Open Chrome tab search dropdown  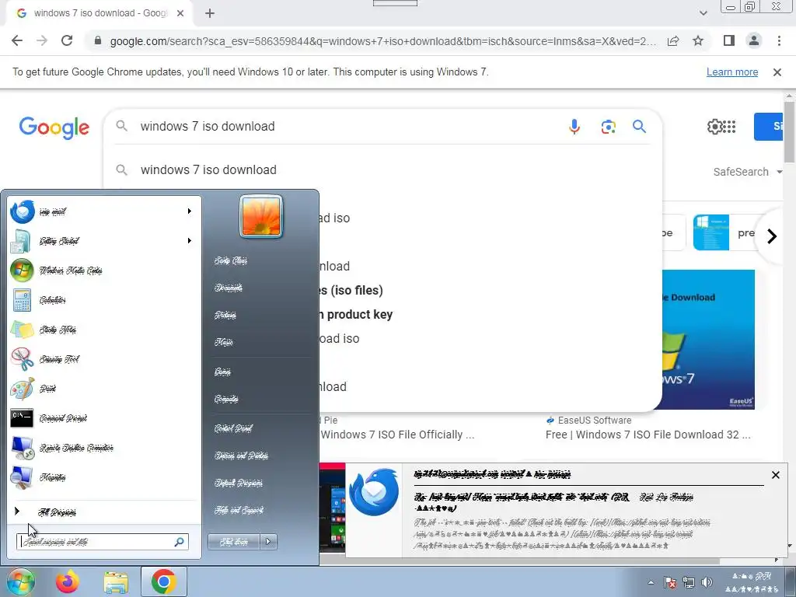pos(703,13)
